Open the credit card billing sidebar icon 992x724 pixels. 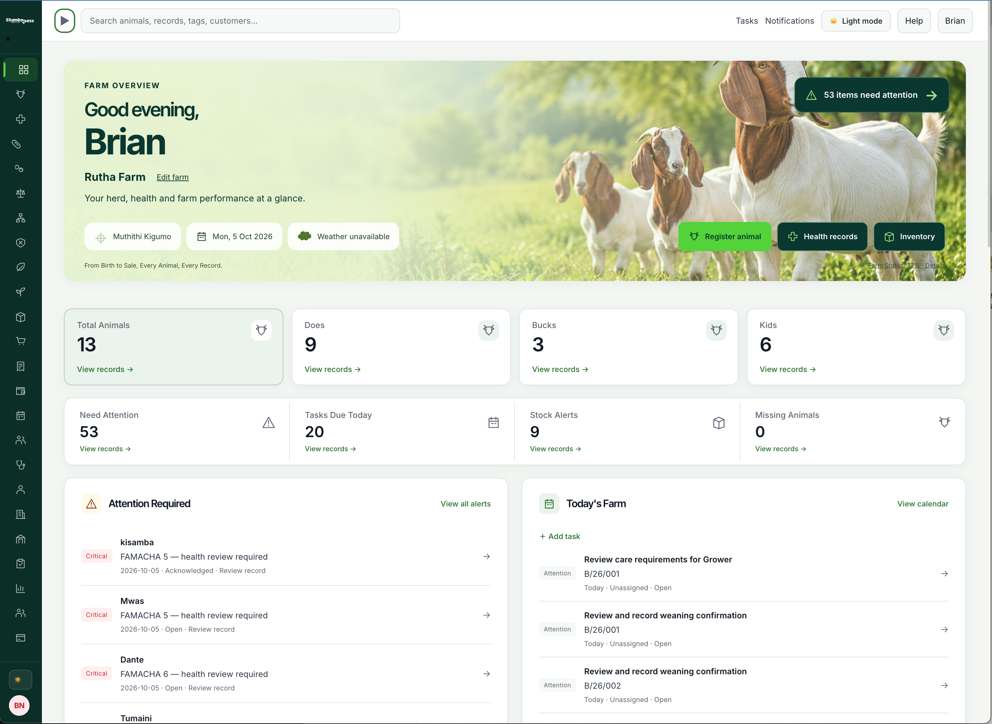[x=21, y=638]
